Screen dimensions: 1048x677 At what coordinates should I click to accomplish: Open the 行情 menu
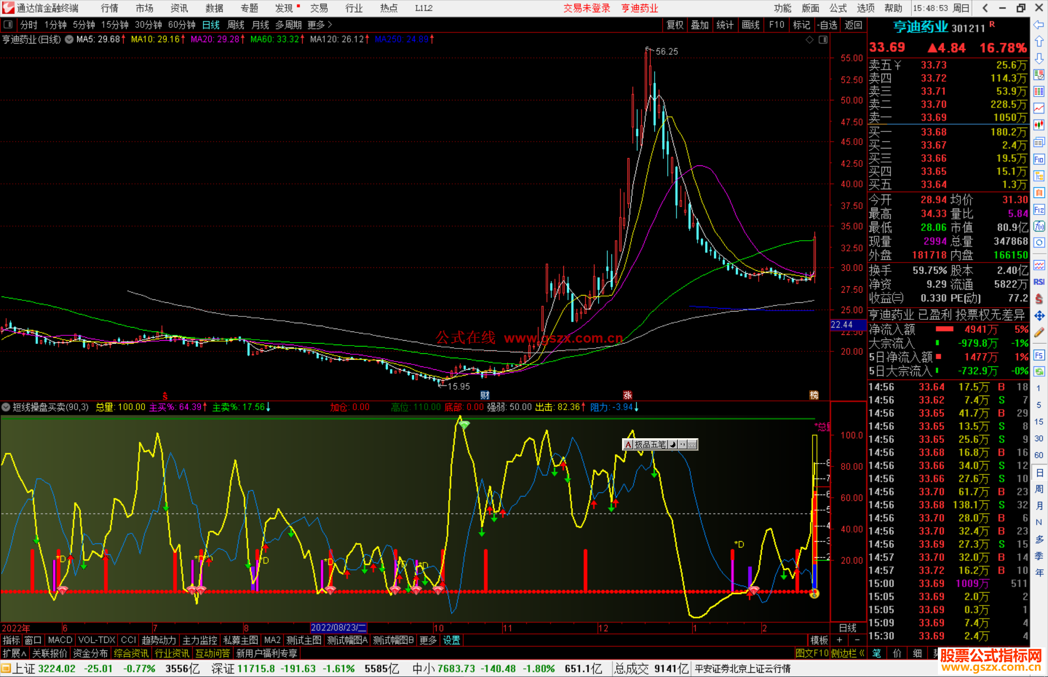pos(109,8)
